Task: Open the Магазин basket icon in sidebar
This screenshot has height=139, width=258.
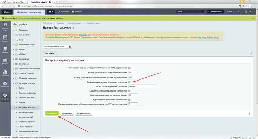Action: pyautogui.click(x=5, y=61)
